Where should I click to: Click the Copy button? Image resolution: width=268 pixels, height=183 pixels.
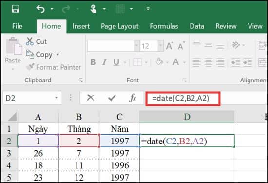coord(39,55)
